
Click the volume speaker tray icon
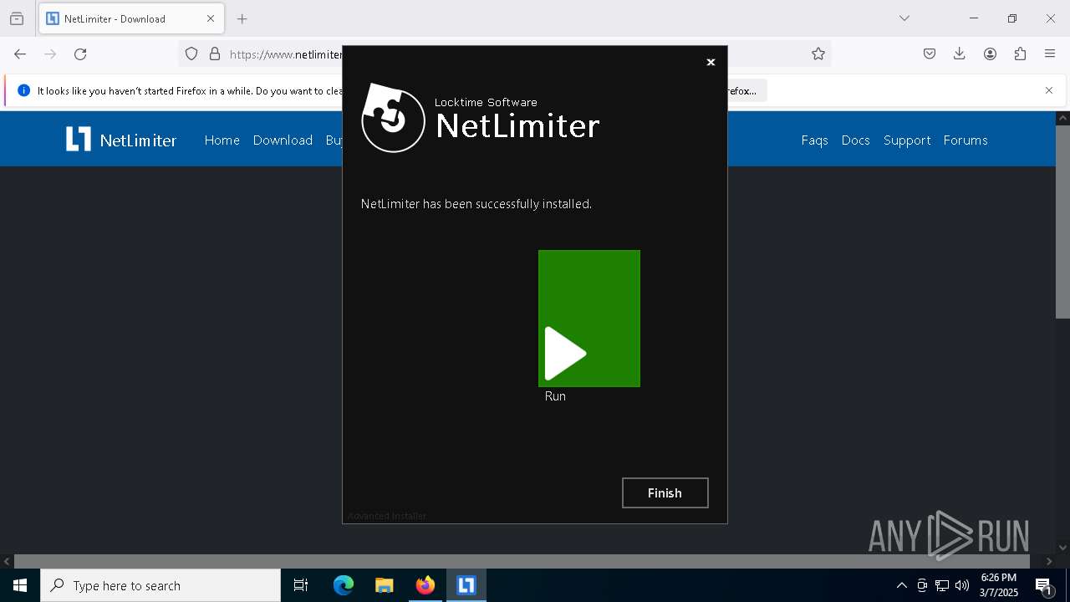pyautogui.click(x=962, y=585)
